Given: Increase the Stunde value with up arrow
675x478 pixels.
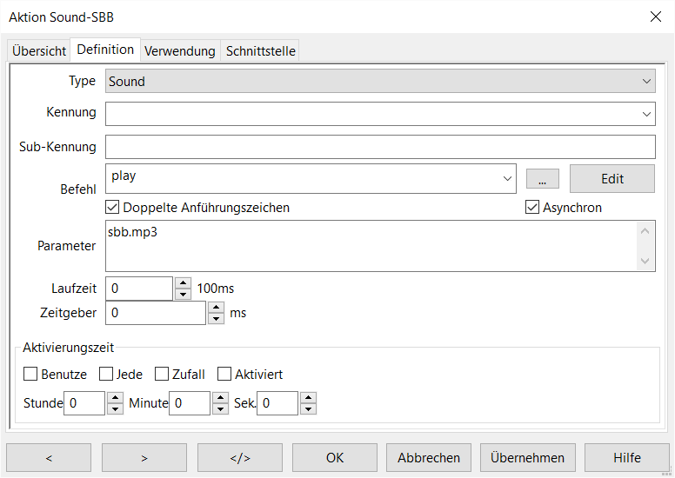Looking at the screenshot, I should [115, 397].
